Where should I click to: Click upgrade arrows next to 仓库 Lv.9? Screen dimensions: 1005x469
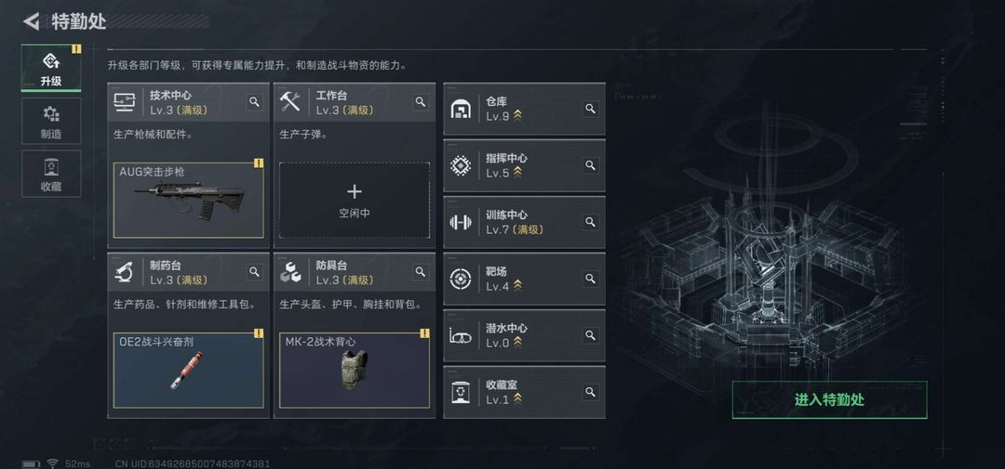pos(517,116)
